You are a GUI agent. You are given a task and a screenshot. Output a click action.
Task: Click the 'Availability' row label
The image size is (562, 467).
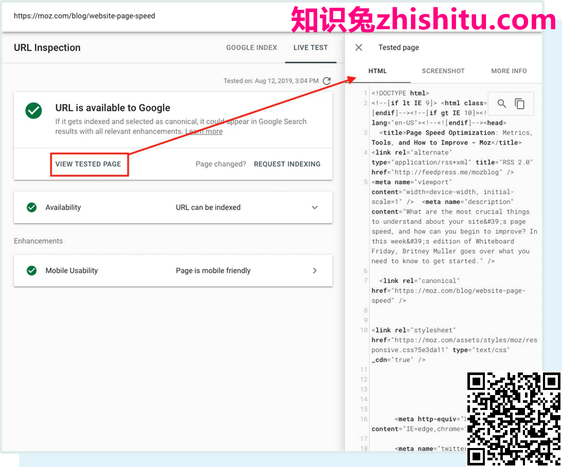point(63,208)
